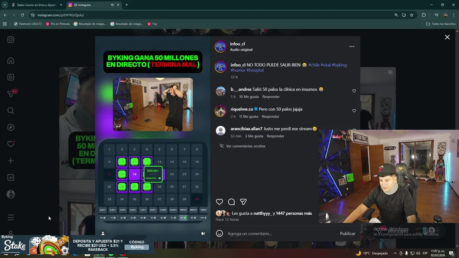
Task: Open the b.__andres commenter profile
Action: coord(241,89)
